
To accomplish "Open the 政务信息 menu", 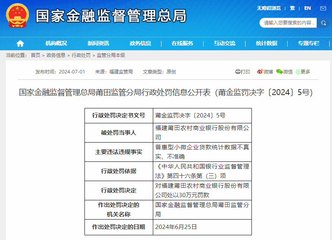I will (140, 43).
